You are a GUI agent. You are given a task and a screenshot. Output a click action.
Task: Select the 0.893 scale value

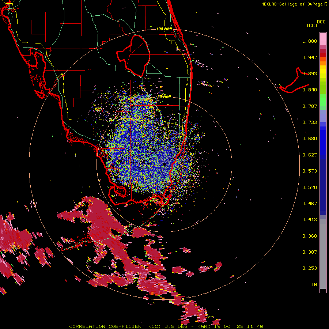point(310,73)
